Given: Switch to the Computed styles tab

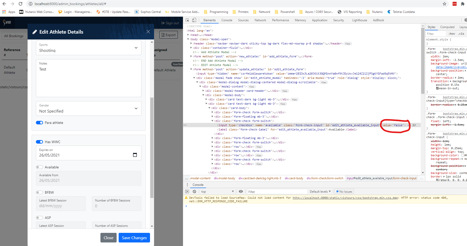Looking at the screenshot, I should 447,27.
